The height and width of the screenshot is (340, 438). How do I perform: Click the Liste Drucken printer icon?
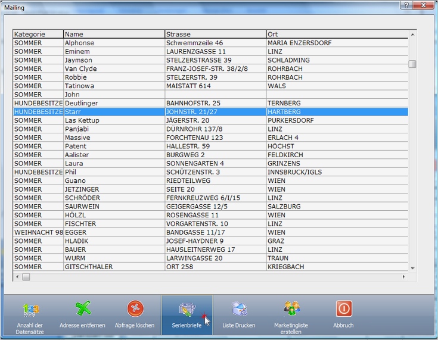[240, 308]
